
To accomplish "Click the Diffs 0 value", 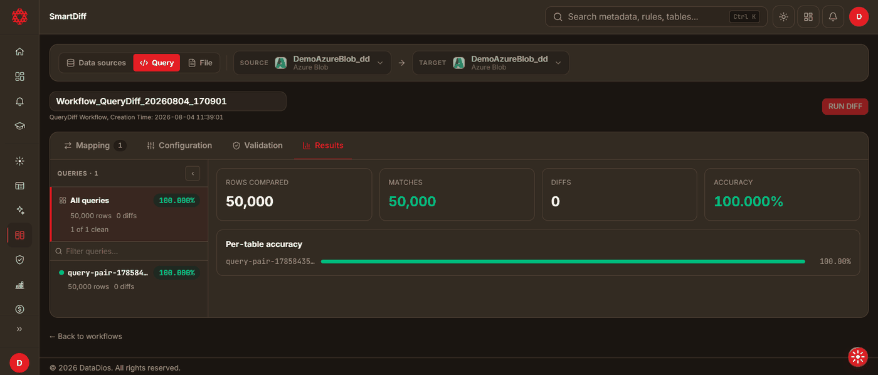I will [556, 201].
